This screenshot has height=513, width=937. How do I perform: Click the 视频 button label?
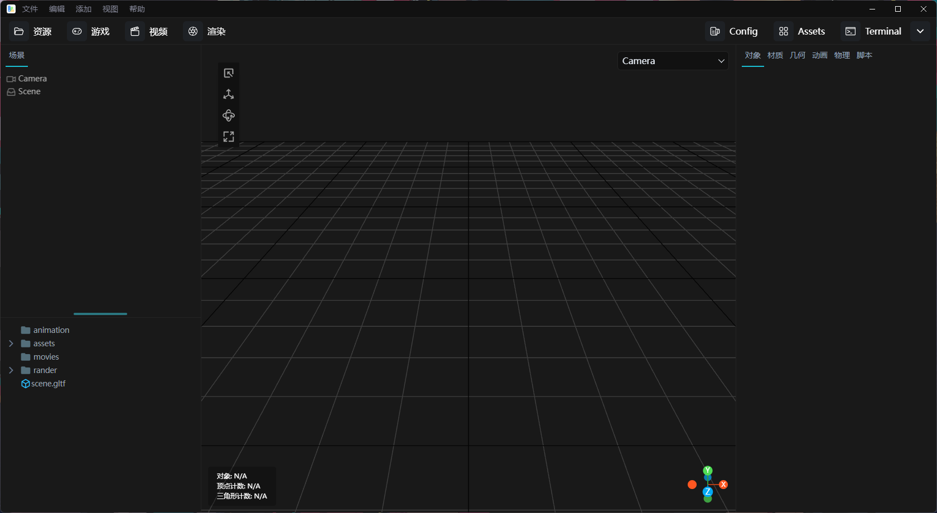click(158, 31)
